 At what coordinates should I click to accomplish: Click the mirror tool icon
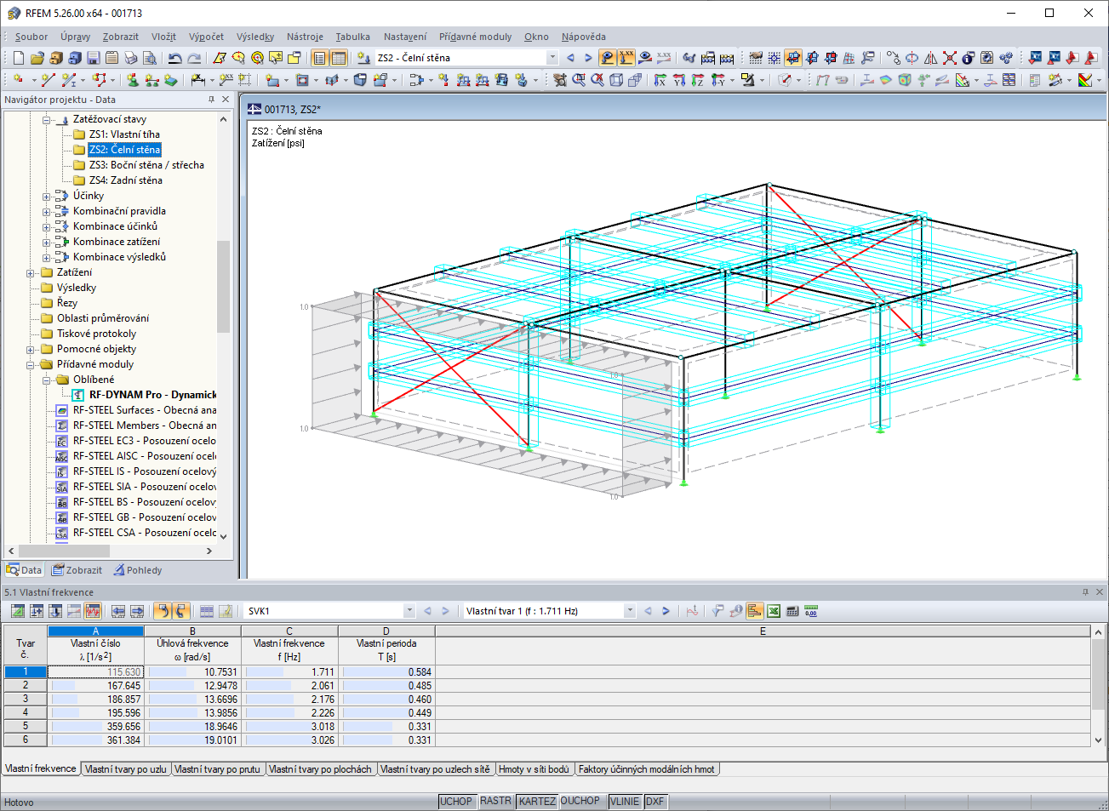click(930, 58)
